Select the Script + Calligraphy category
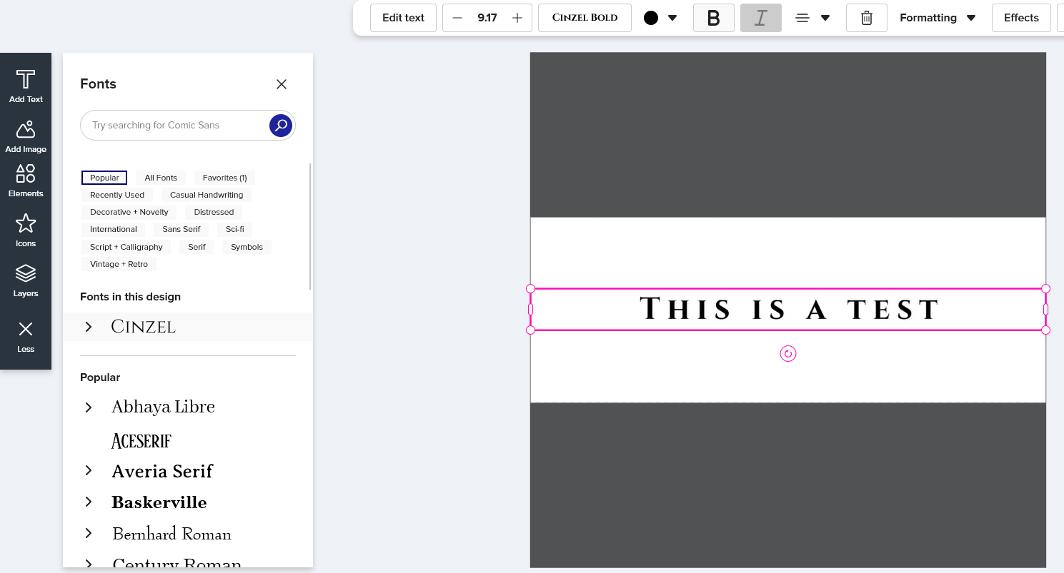Image resolution: width=1064 pixels, height=573 pixels. click(x=126, y=247)
